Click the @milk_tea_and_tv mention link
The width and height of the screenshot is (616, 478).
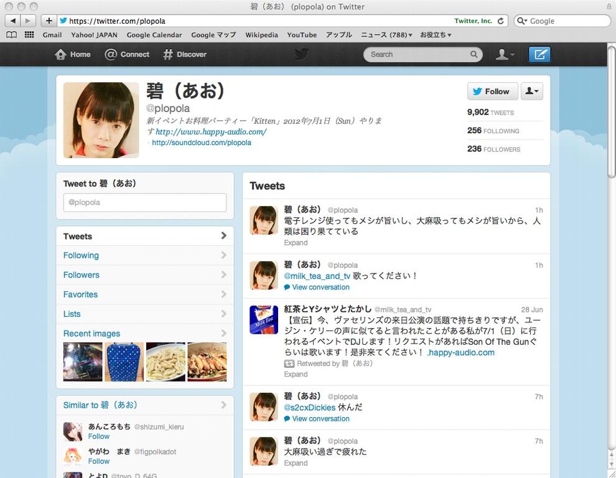[x=317, y=276]
